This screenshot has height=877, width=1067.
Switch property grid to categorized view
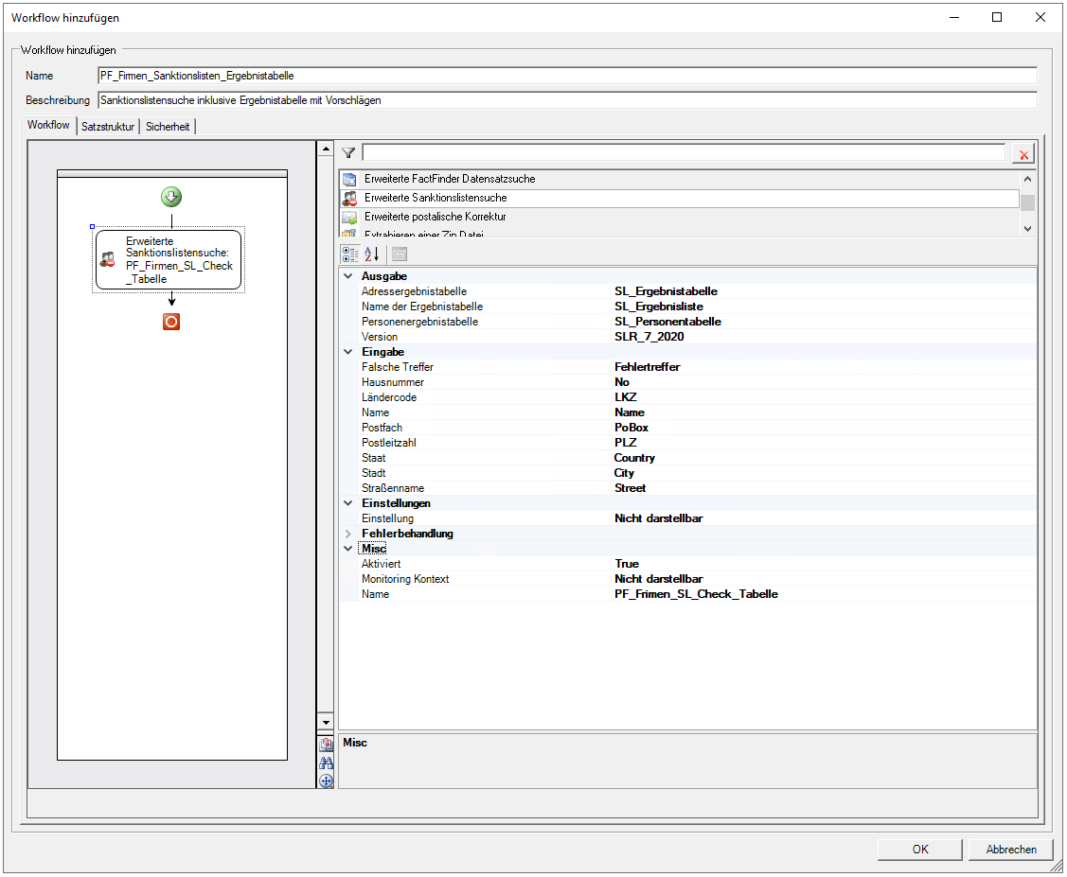350,254
